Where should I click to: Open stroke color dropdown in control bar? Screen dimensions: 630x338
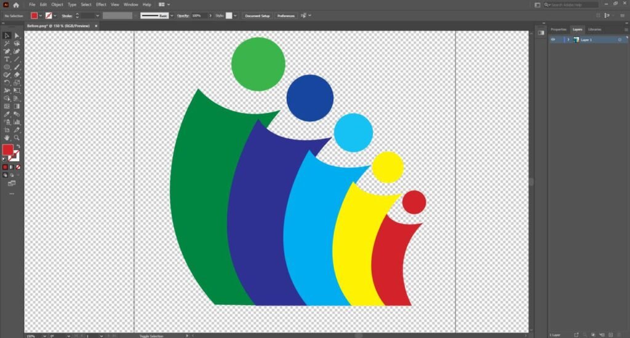55,15
